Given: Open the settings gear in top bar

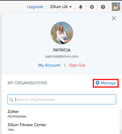Looking at the screenshot, I should point(92,7).
